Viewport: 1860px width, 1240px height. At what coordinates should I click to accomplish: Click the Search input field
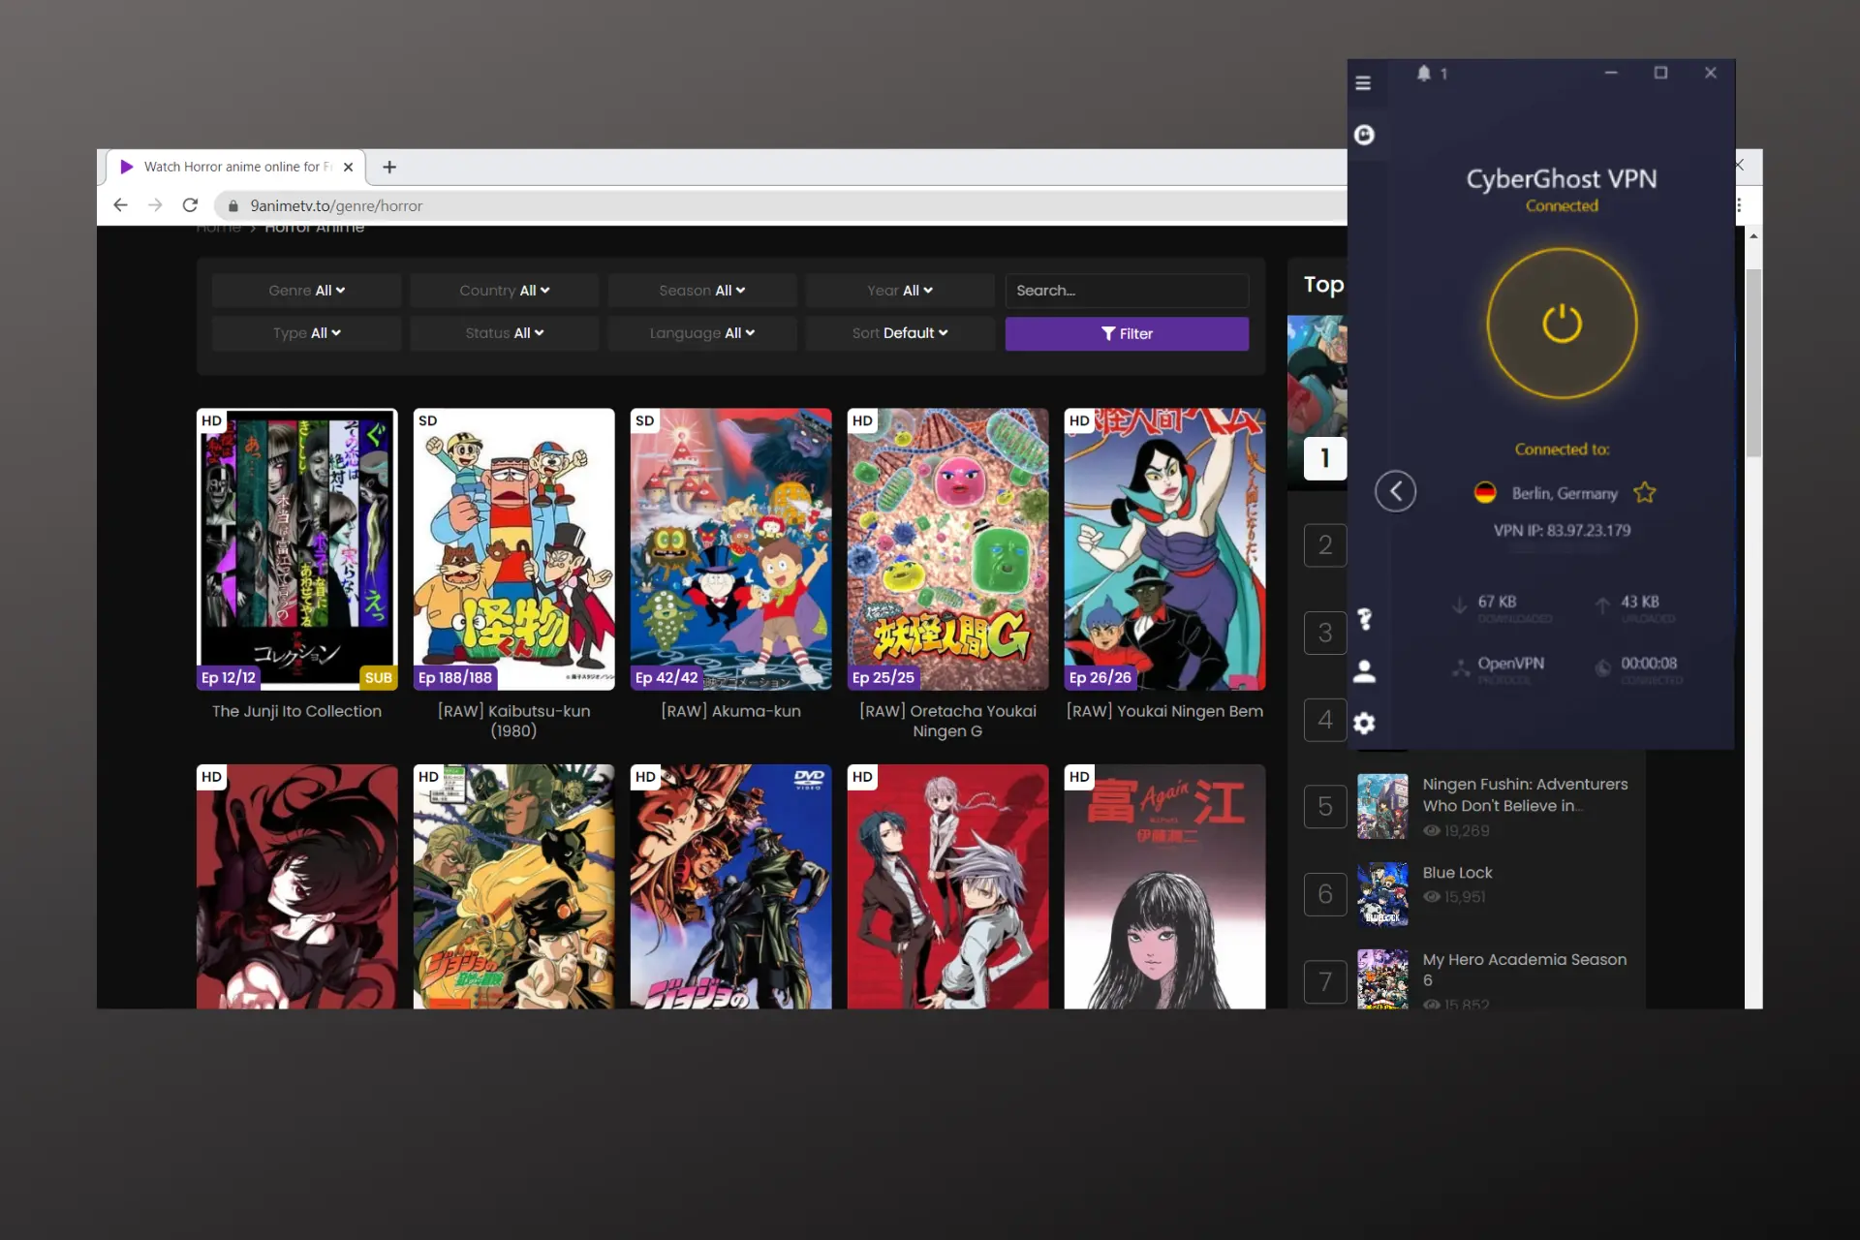(x=1127, y=291)
